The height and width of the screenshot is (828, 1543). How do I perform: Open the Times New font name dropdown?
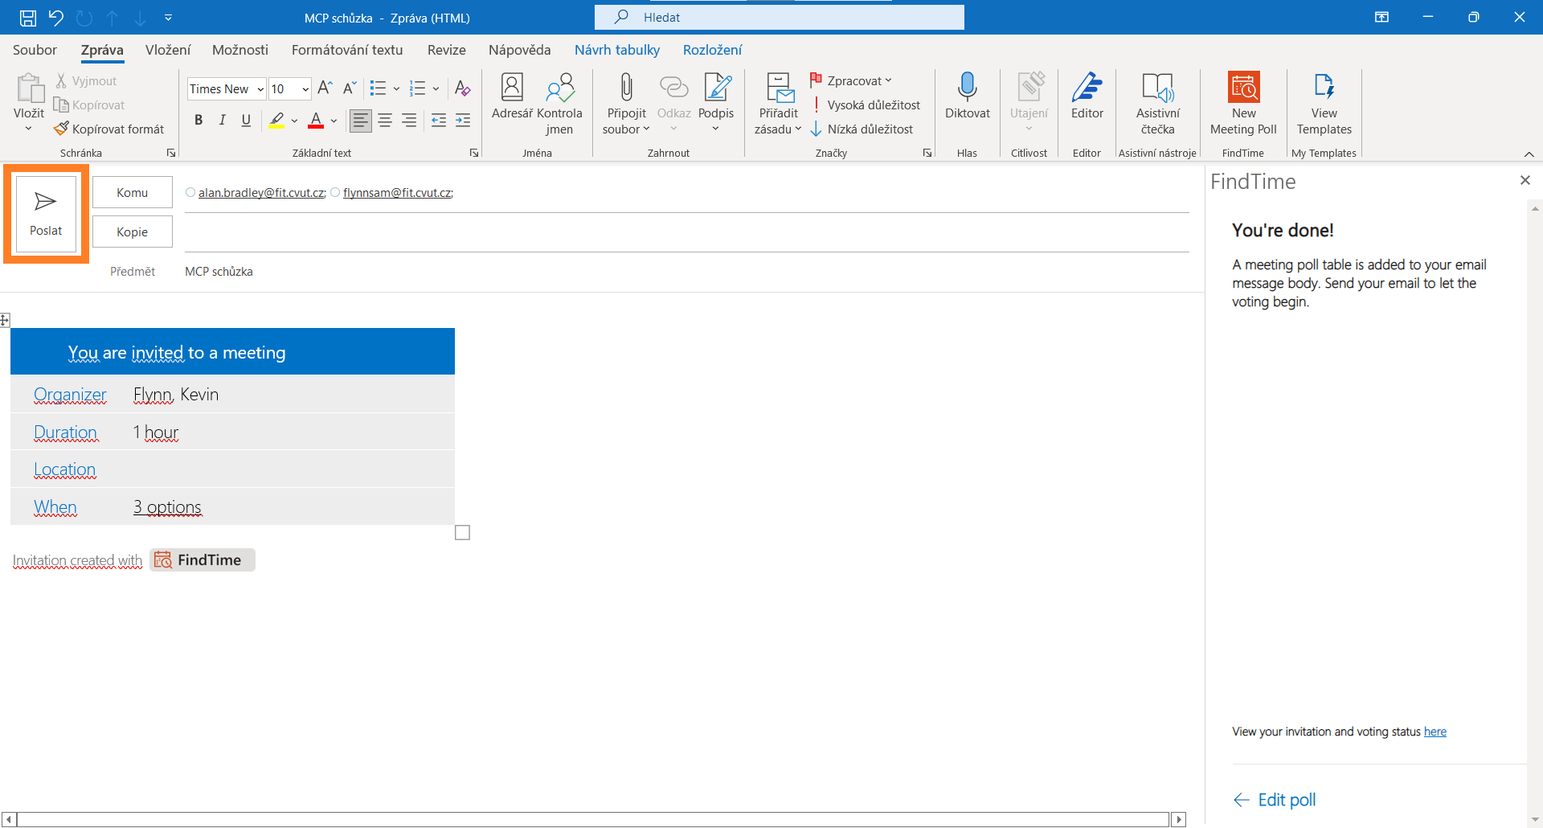coord(260,89)
